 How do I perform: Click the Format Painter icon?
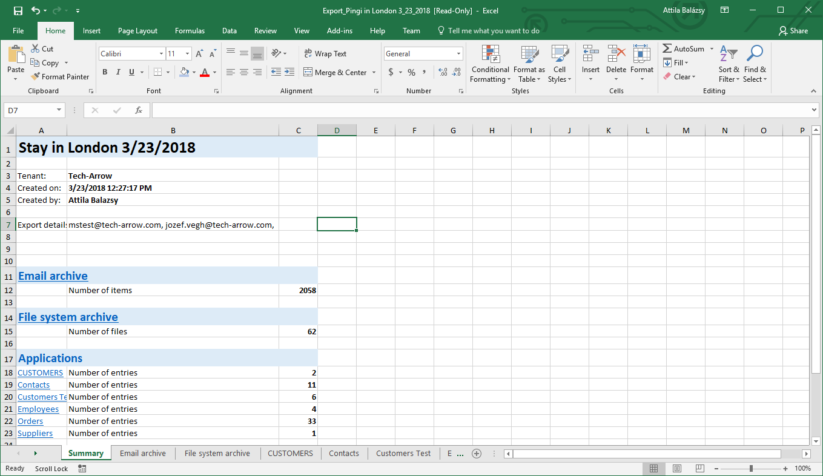[x=35, y=77]
